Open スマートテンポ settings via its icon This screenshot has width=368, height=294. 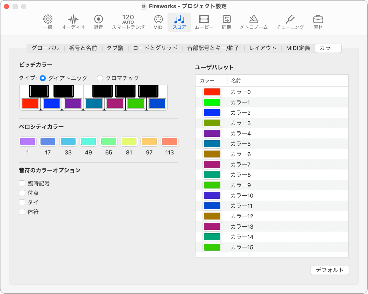pyautogui.click(x=128, y=22)
